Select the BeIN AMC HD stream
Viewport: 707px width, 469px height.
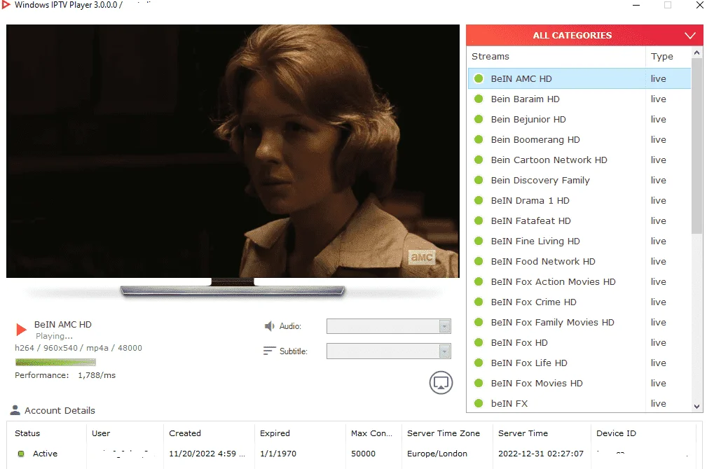[x=579, y=78]
